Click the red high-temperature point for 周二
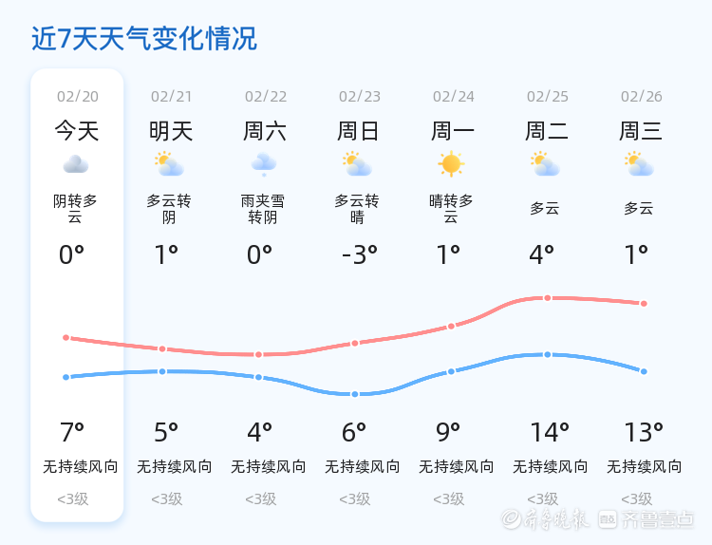The width and height of the screenshot is (712, 545). 548,298
